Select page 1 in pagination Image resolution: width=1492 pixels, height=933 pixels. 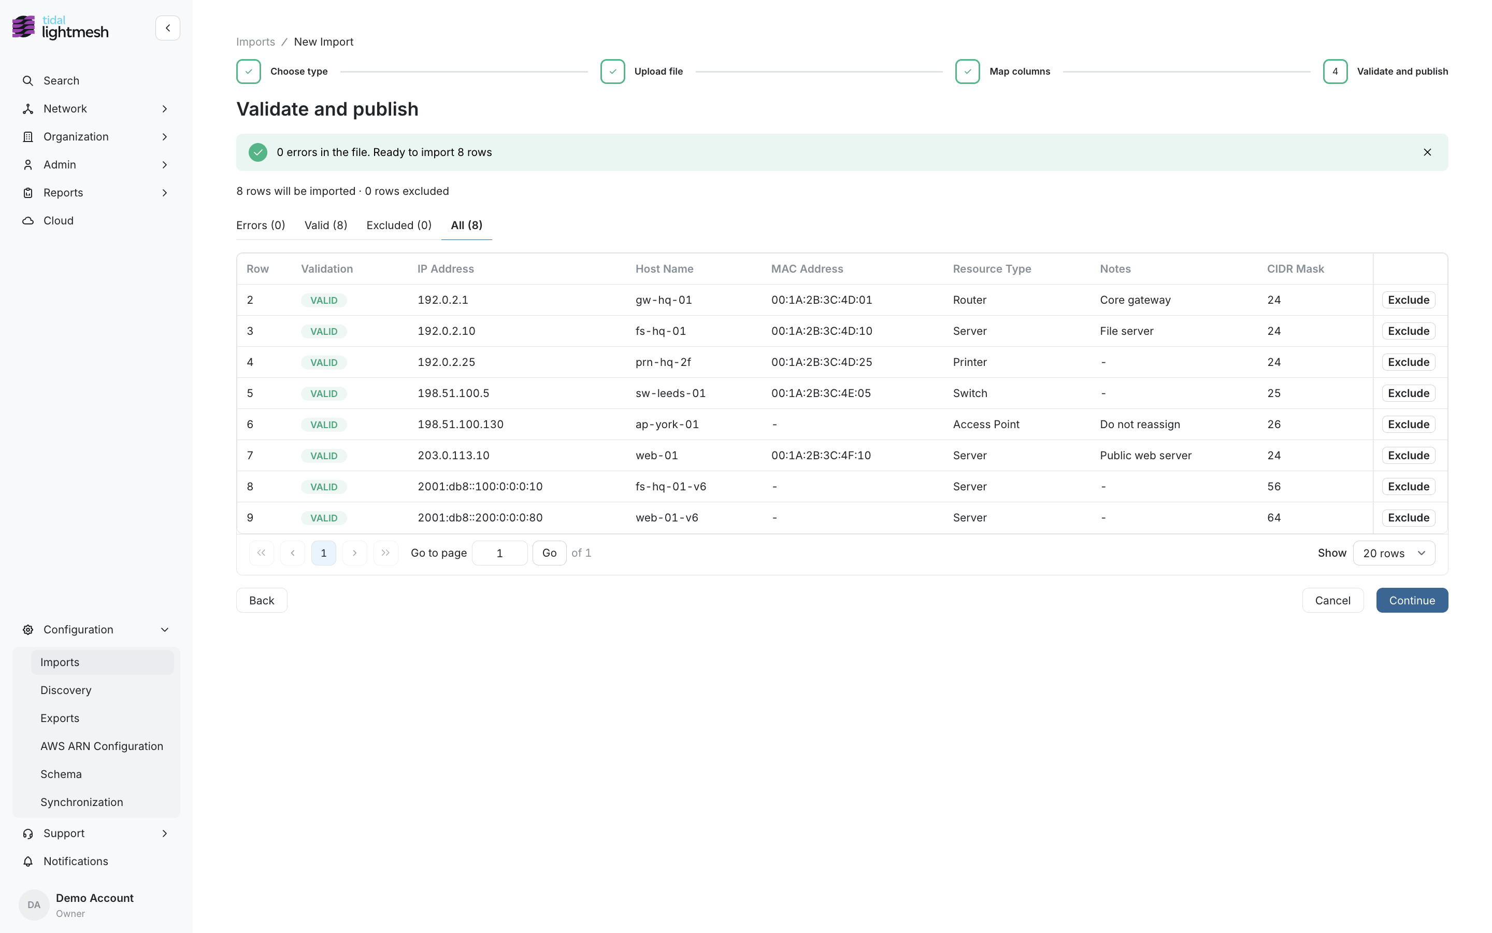324,553
